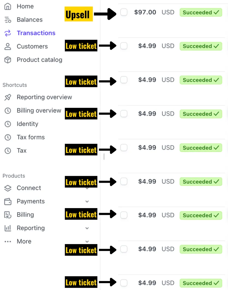
Task: Open Balances via its sidebar icon
Action: point(8,20)
